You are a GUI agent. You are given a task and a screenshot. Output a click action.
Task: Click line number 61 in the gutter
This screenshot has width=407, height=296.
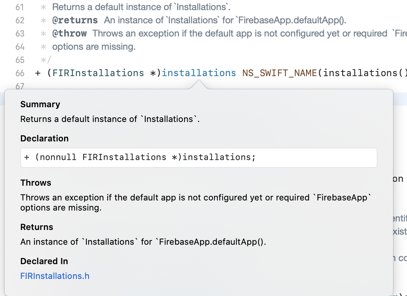(20, 7)
